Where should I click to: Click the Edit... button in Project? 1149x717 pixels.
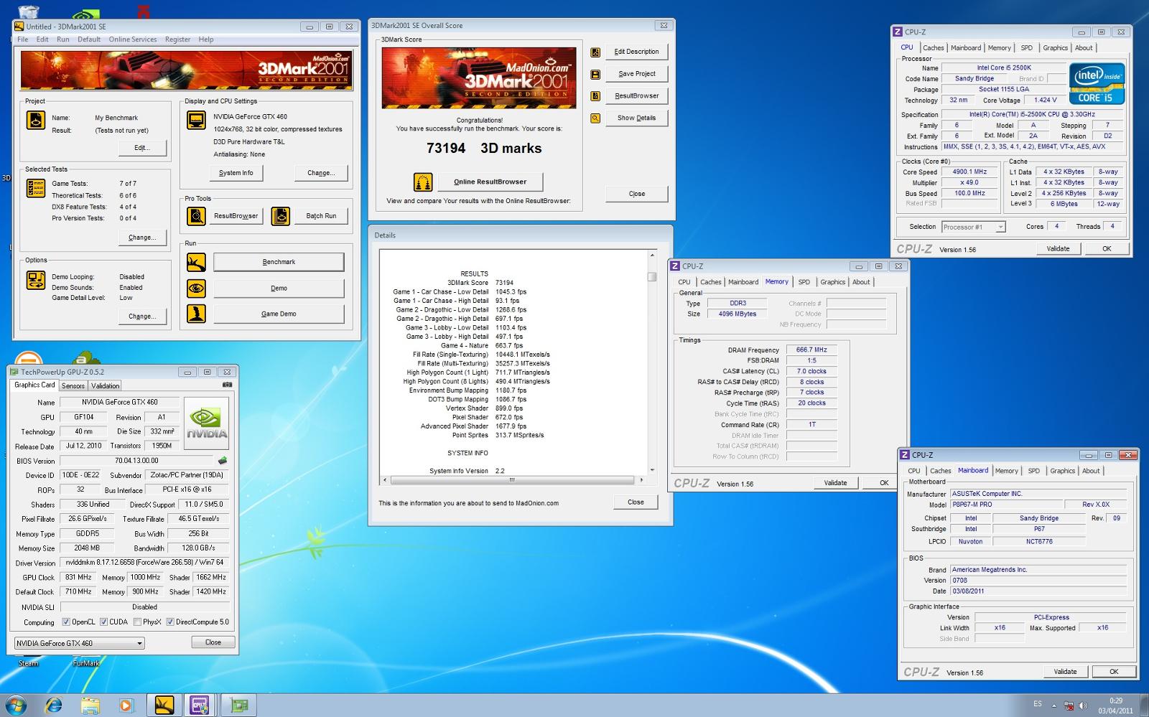142,148
